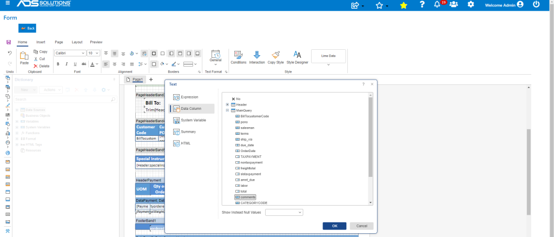Open the hamburger menu at top left
This screenshot has width=554, height=237.
click(x=8, y=4)
